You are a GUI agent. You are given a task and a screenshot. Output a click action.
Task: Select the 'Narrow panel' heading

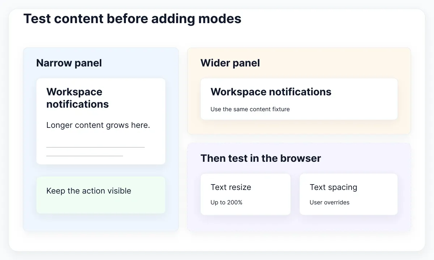pos(69,63)
